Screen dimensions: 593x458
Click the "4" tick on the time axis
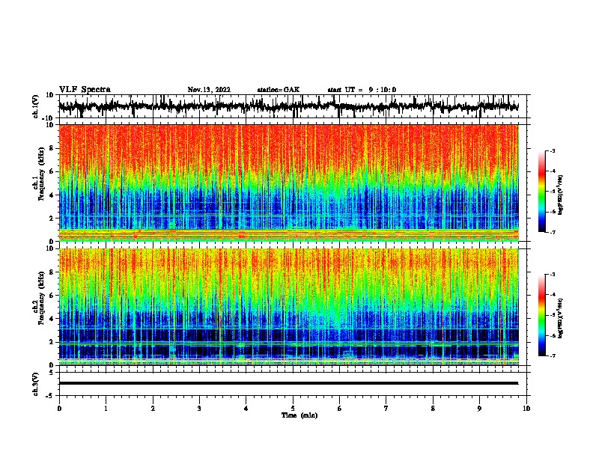point(246,409)
